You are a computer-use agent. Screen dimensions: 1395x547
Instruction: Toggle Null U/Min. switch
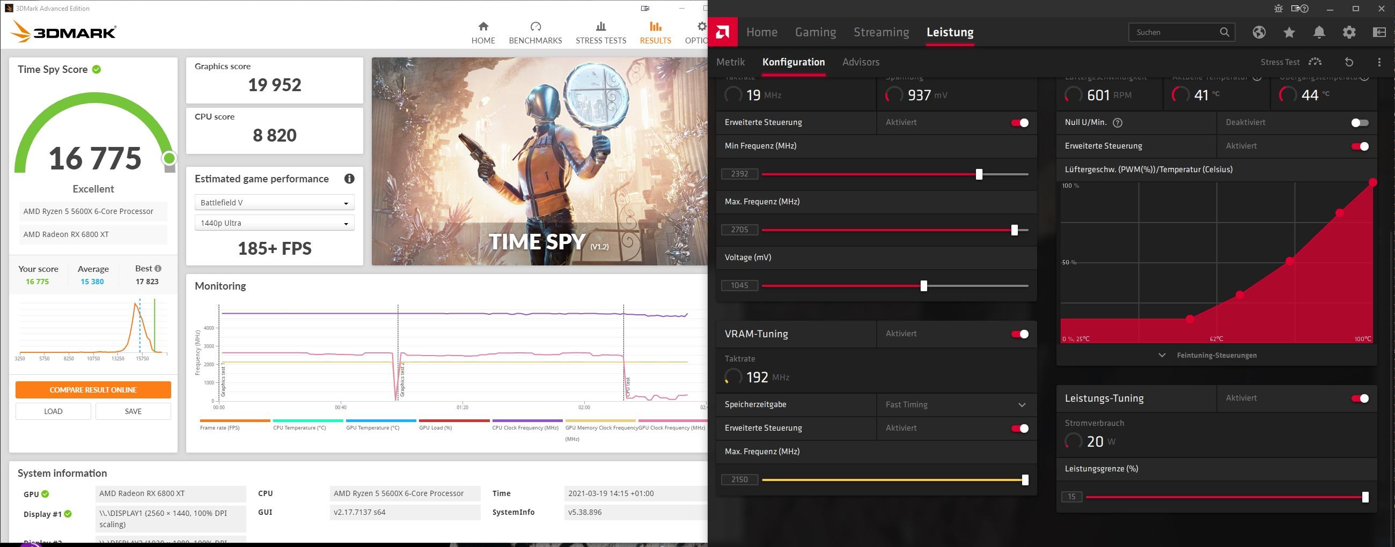coord(1360,123)
